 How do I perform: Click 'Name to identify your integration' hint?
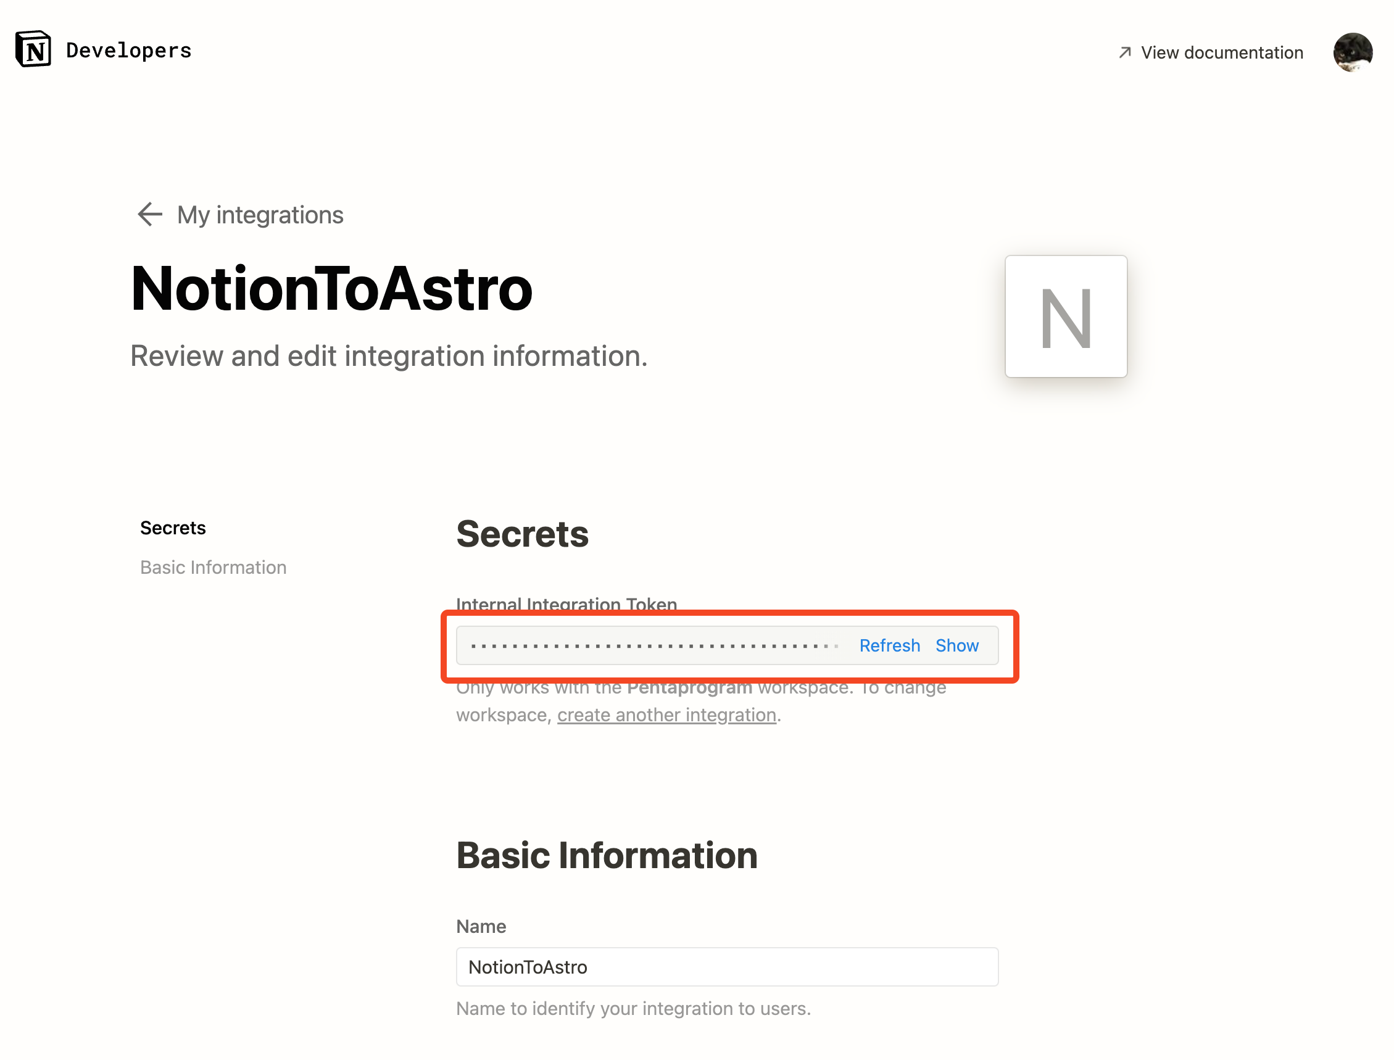coord(633,1008)
